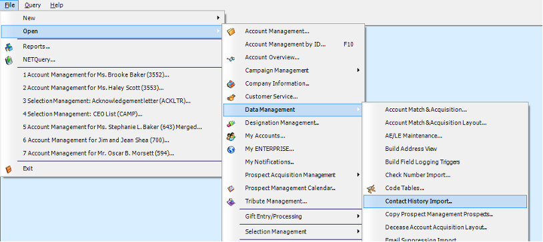Click the Exit door icon

(x=9, y=169)
